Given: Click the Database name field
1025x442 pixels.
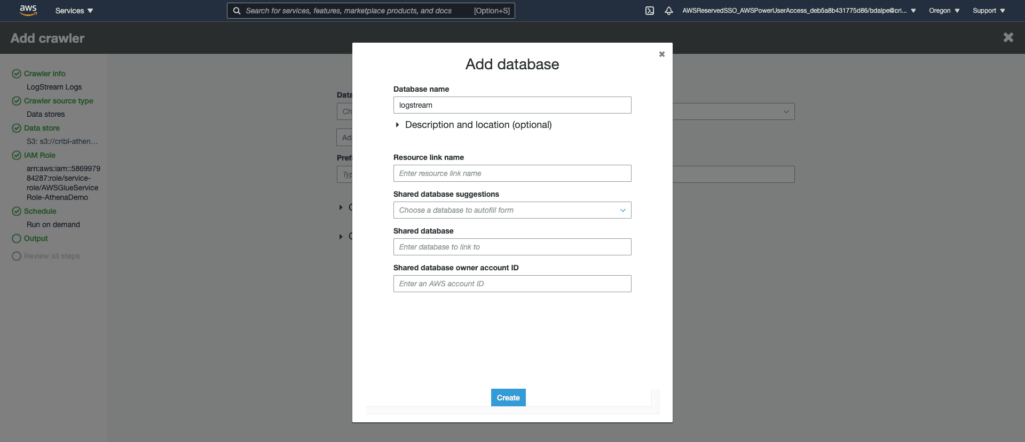Looking at the screenshot, I should point(512,105).
